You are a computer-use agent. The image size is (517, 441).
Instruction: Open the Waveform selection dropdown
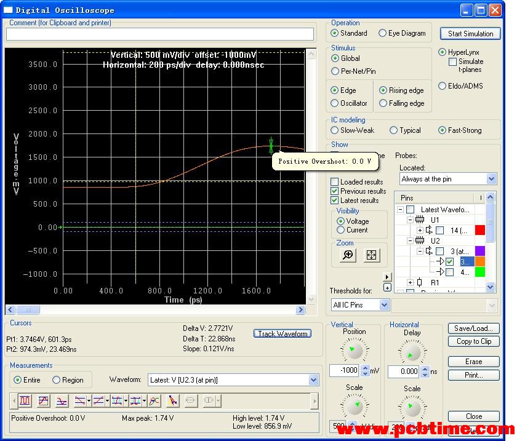[313, 380]
